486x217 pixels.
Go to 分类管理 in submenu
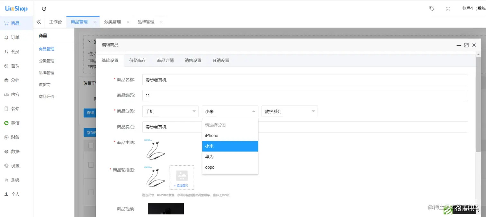point(47,61)
